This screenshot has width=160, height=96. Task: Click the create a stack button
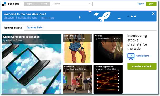142,66
